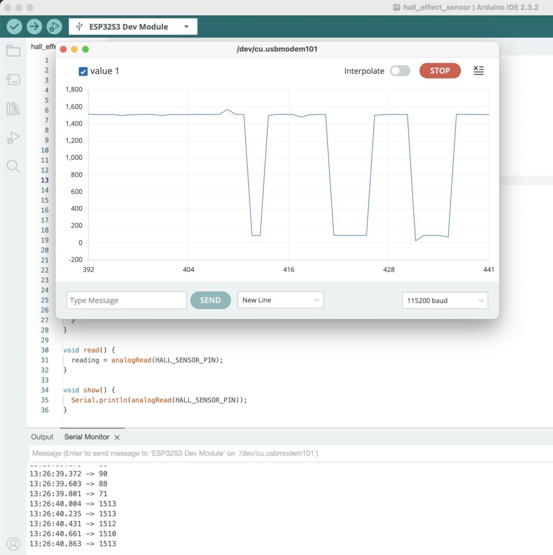
Task: Select the Serial Monitor tab
Action: [x=86, y=437]
